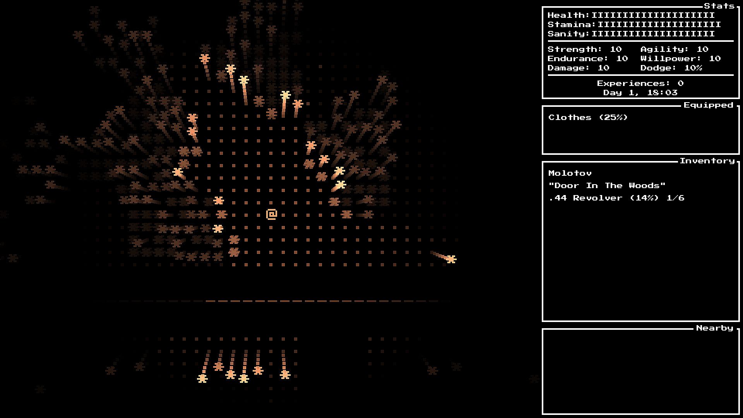
Task: Click the Willpower stat value
Action: tap(715, 58)
